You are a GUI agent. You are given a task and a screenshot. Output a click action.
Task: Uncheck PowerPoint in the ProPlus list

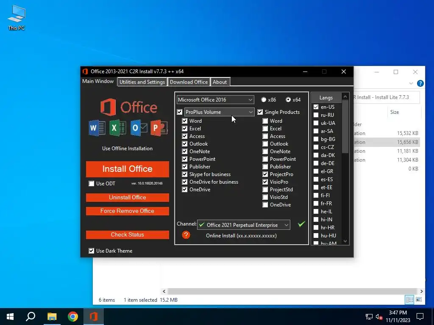click(185, 159)
